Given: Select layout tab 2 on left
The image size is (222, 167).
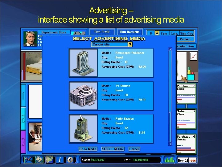Looking at the screenshot, I should (x=23, y=119).
